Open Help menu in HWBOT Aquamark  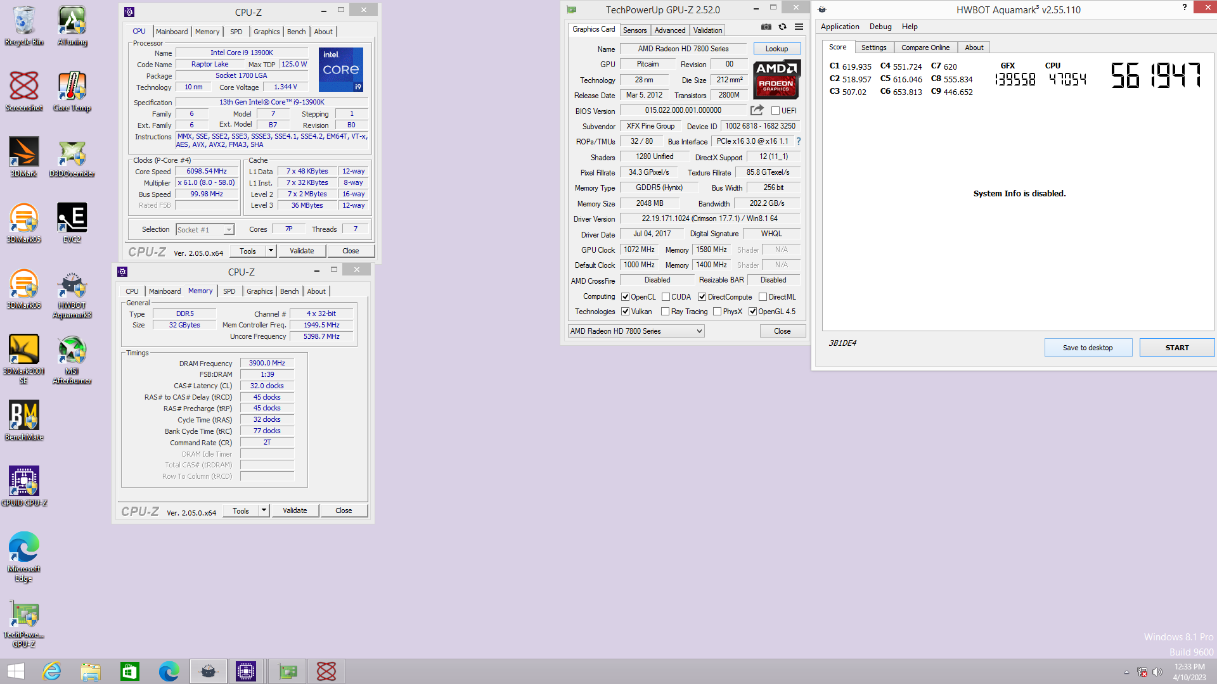coord(910,27)
